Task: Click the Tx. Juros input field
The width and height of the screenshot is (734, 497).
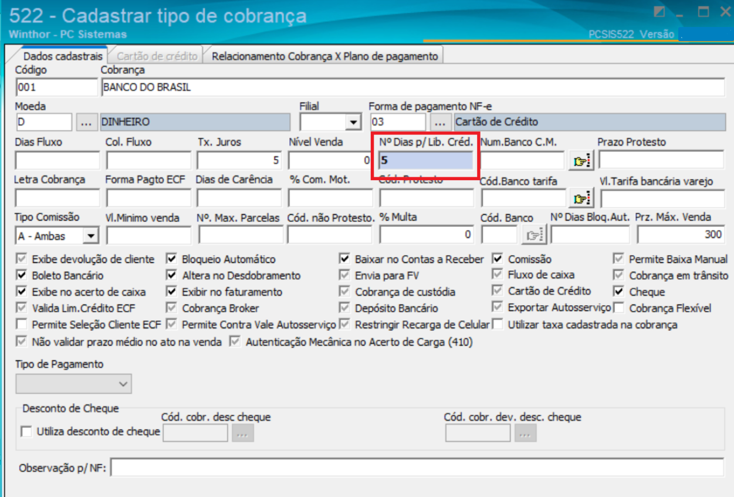Action: point(240,160)
